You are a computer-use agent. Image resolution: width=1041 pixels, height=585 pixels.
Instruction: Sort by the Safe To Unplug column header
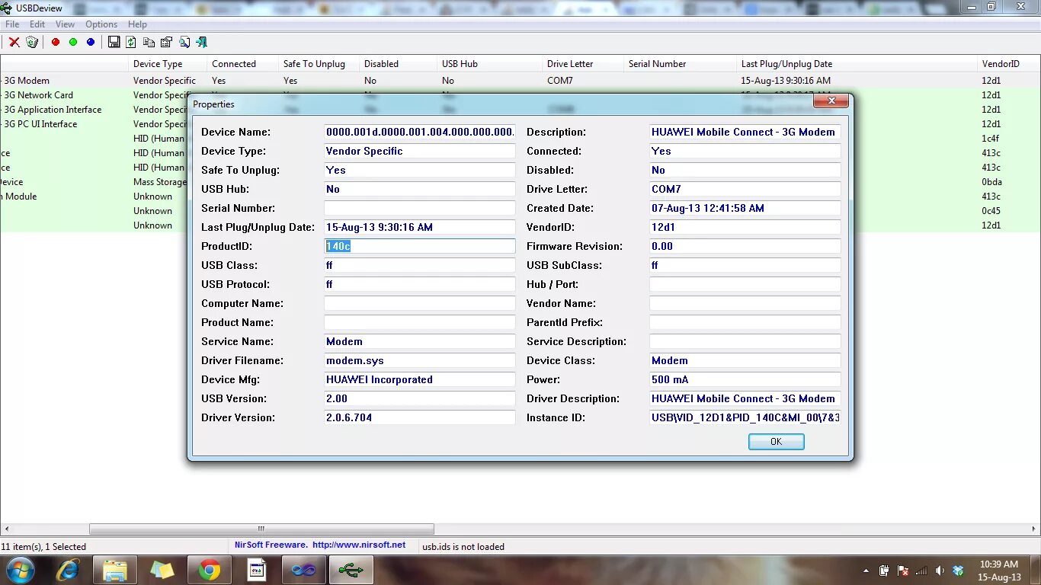[x=319, y=64]
